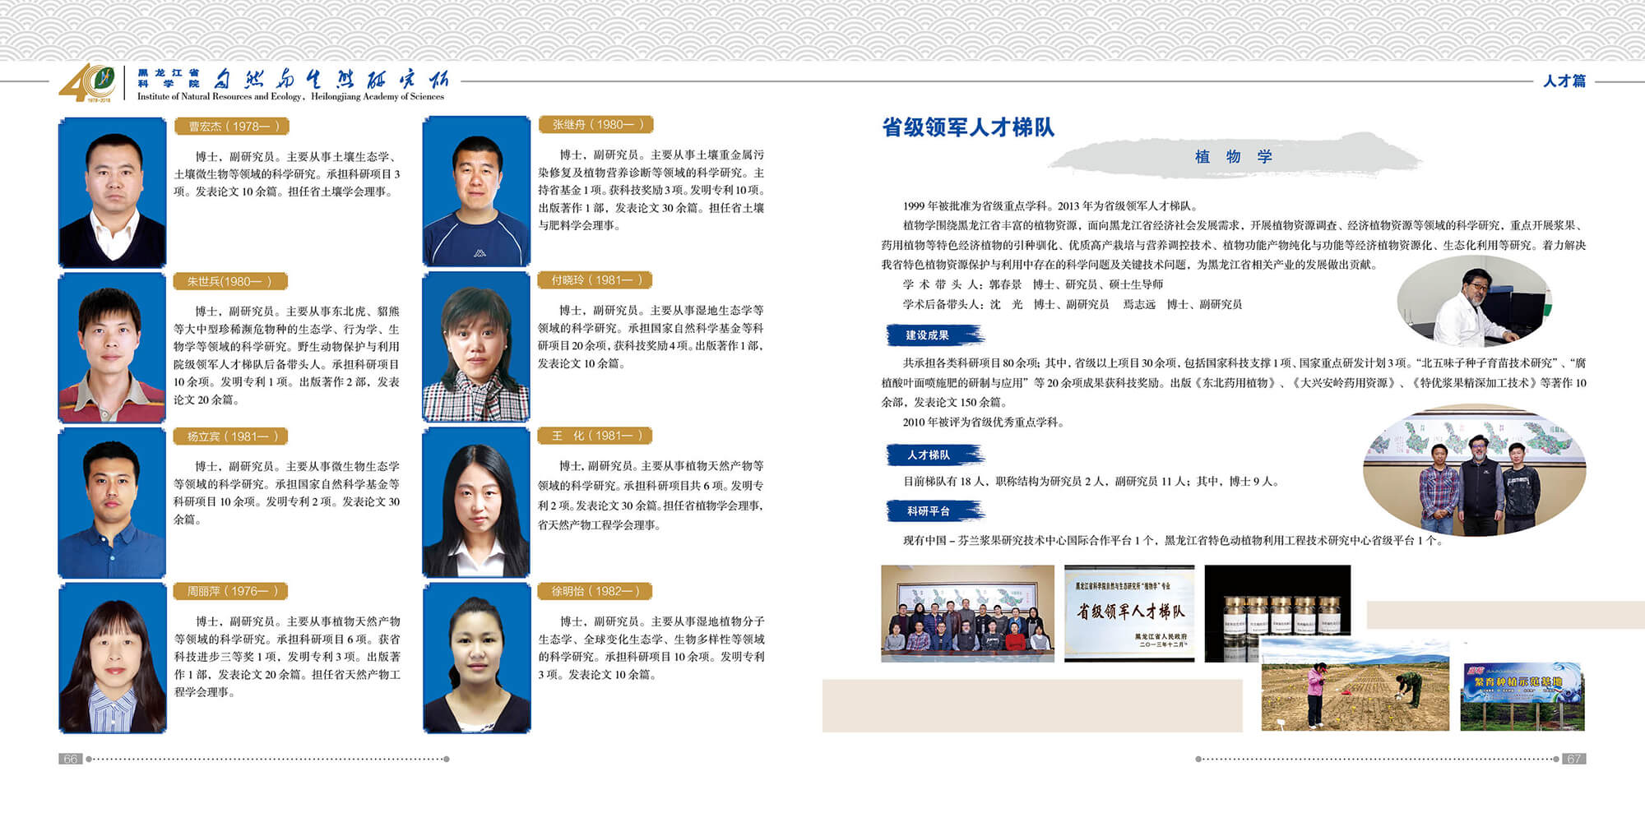Click the heading 省级领军人才梯队
This screenshot has width=1645, height=822.
pyautogui.click(x=968, y=127)
